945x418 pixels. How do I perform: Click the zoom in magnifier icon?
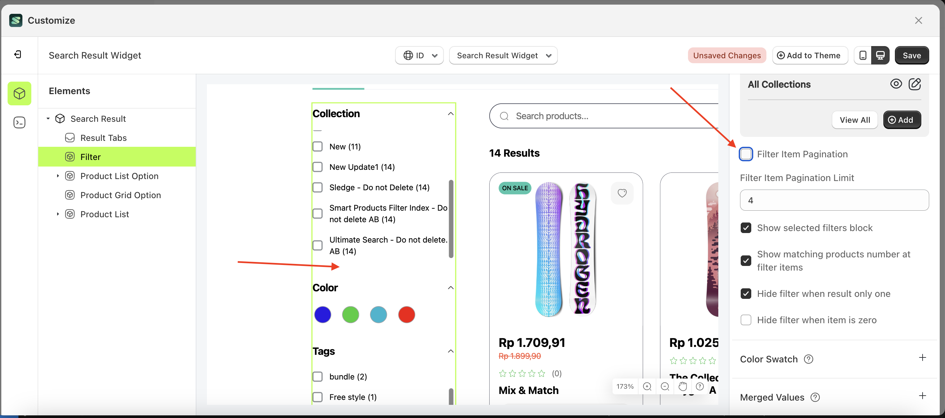(647, 386)
